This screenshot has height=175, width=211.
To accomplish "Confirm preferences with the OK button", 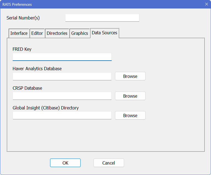I will pos(65,163).
